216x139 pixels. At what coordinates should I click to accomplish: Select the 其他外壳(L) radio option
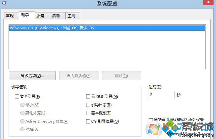(x=22, y=113)
